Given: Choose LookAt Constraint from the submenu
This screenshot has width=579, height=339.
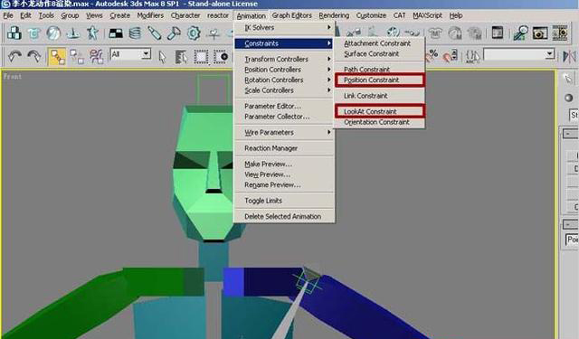Looking at the screenshot, I should click(380, 111).
